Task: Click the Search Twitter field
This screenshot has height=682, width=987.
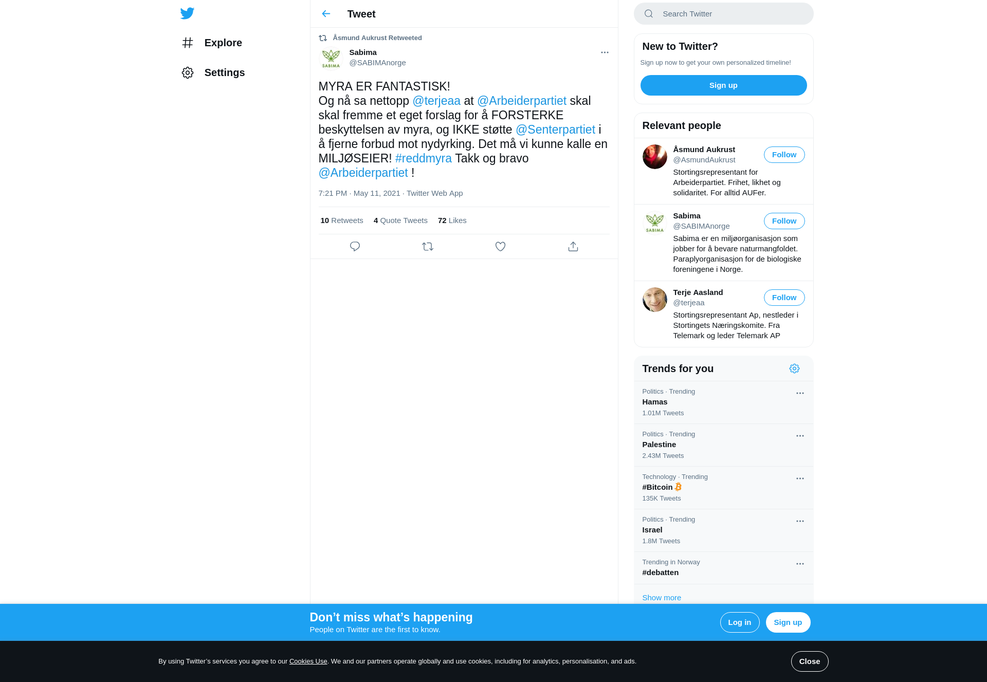Action: pyautogui.click(x=723, y=14)
